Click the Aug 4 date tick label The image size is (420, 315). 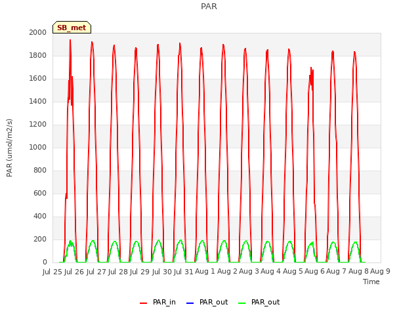(x=271, y=271)
